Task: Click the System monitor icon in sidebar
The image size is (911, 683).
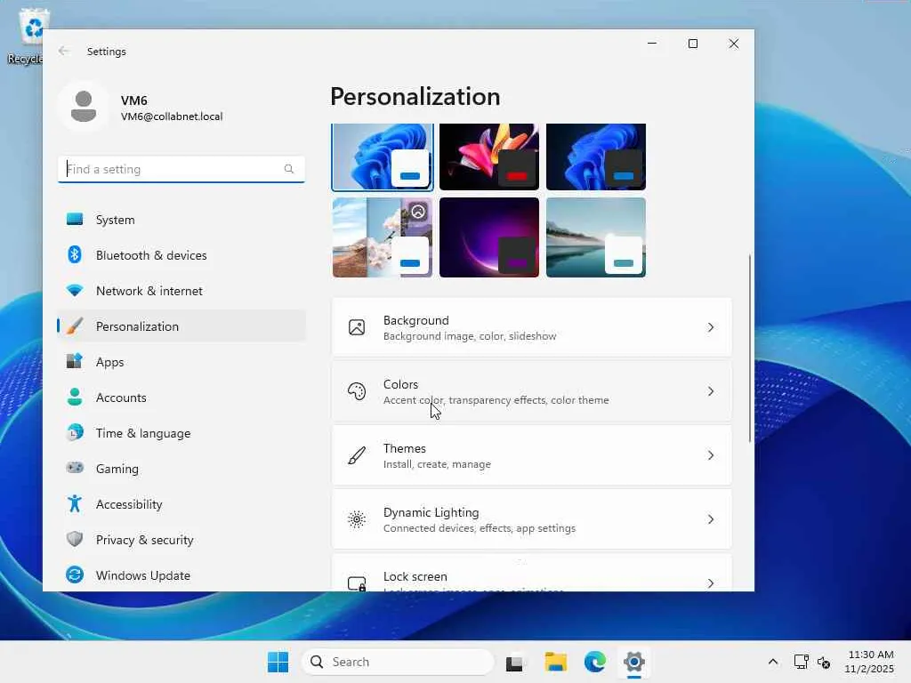Action: (x=75, y=220)
